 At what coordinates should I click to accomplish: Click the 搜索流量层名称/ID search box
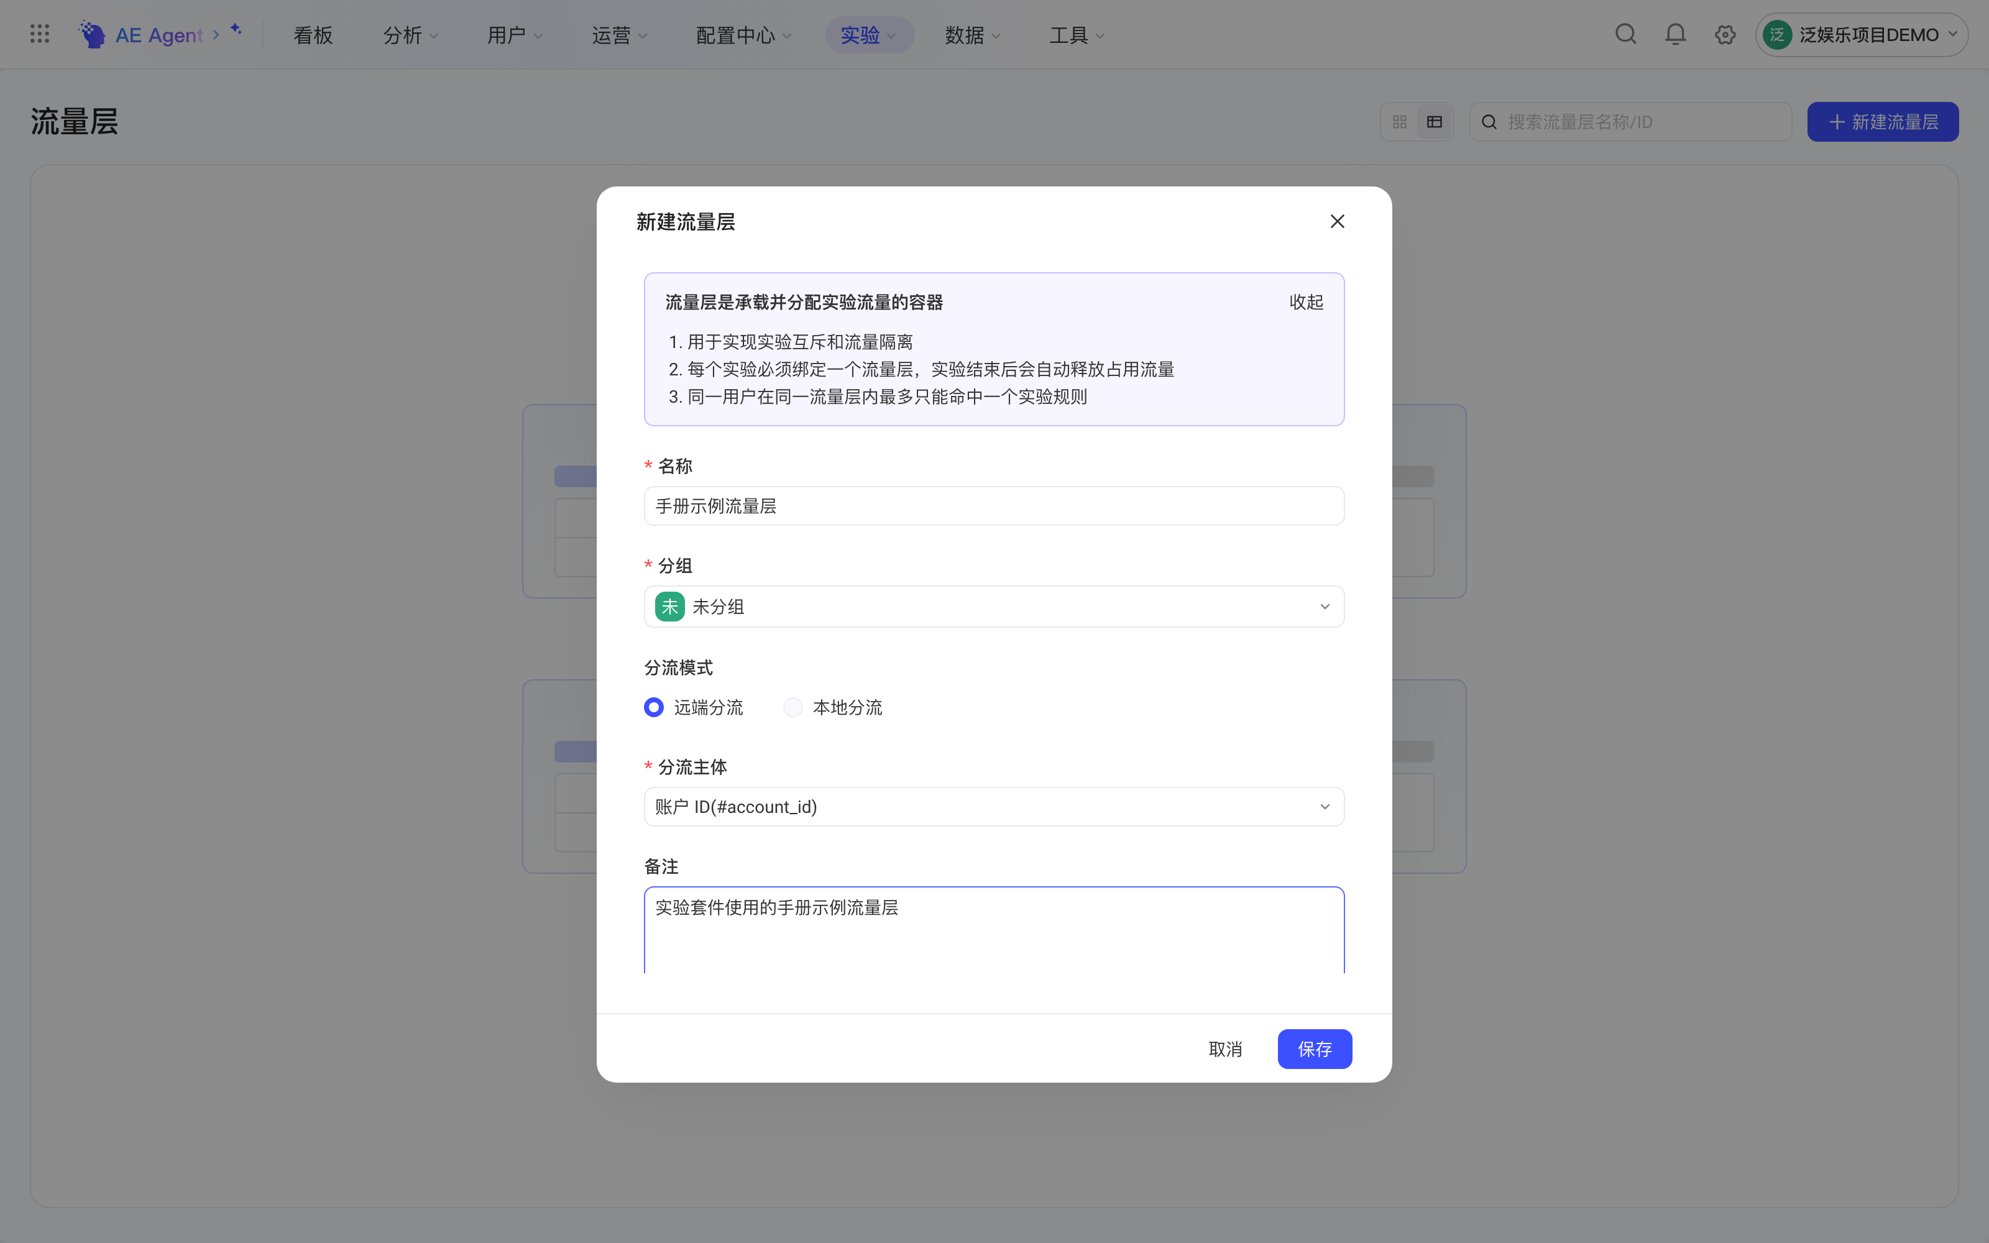tap(1630, 122)
